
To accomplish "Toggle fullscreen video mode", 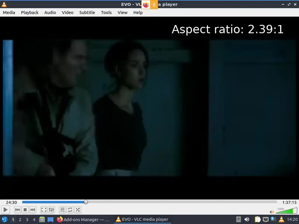I will (x=44, y=210).
